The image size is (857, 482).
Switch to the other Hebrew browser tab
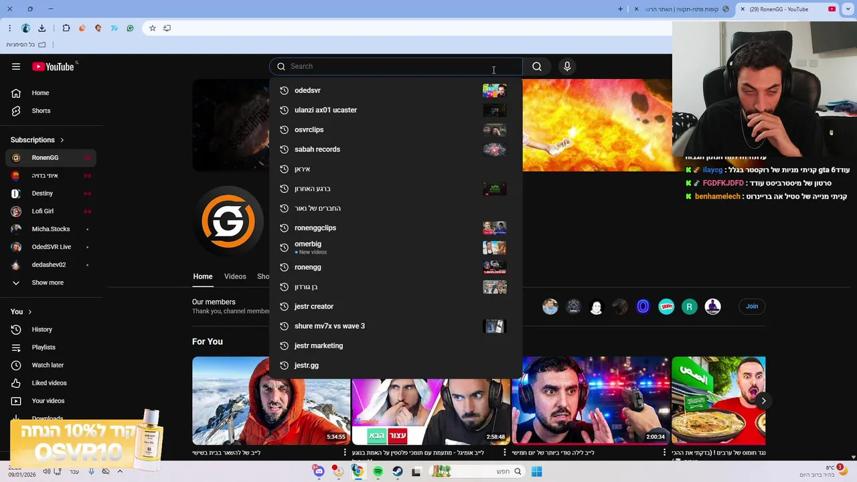coord(681,9)
